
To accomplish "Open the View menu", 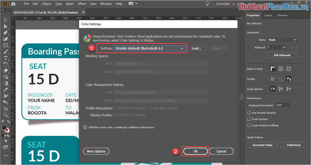I will pyautogui.click(x=93, y=4).
